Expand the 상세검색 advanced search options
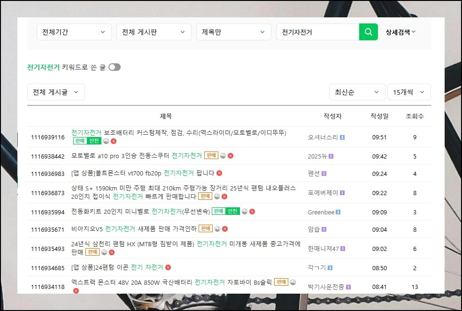 point(400,32)
